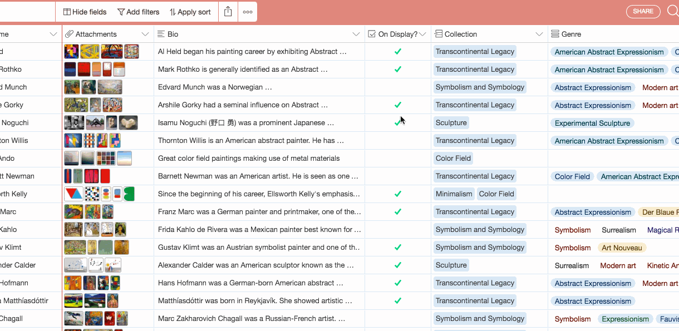Image resolution: width=679 pixels, height=331 pixels.
Task: Click the Genre column header
Action: 613,34
